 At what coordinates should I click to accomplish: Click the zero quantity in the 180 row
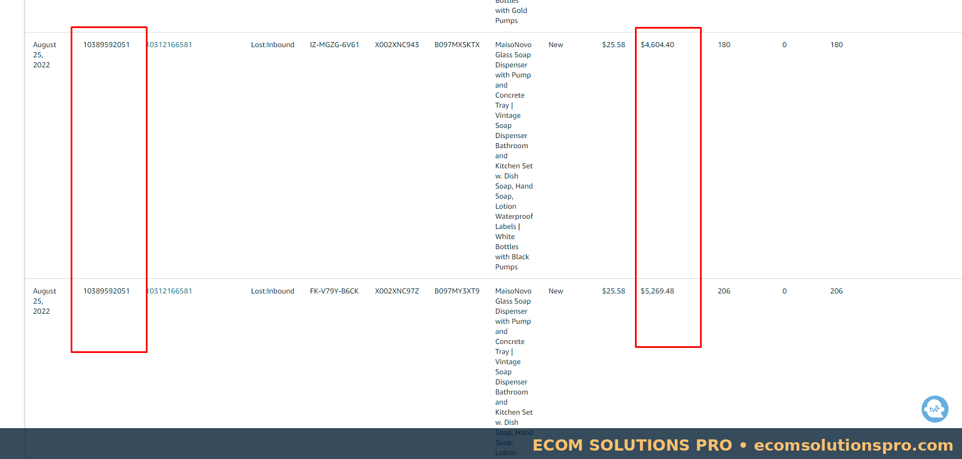784,45
